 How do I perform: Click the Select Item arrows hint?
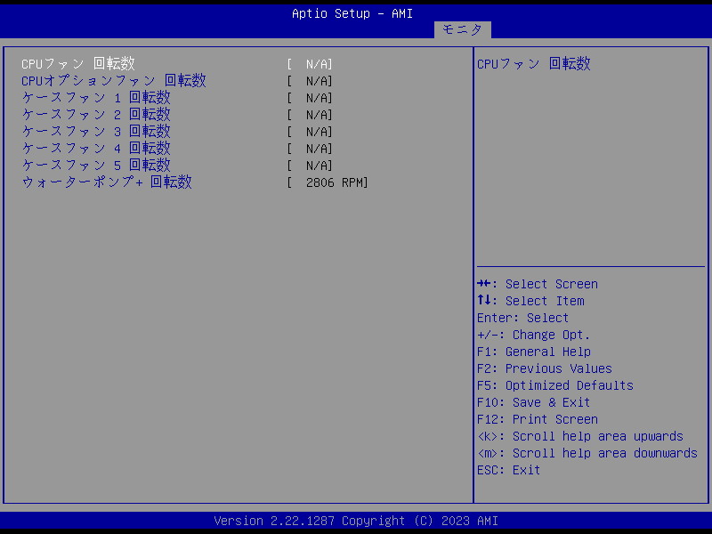tap(530, 301)
